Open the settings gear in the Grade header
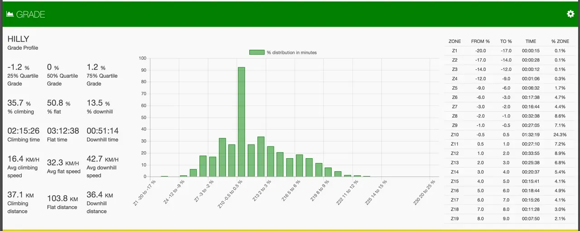580x231 pixels. click(570, 14)
